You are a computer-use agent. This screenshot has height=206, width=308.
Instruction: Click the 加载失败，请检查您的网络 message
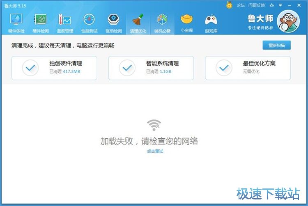coord(149,141)
